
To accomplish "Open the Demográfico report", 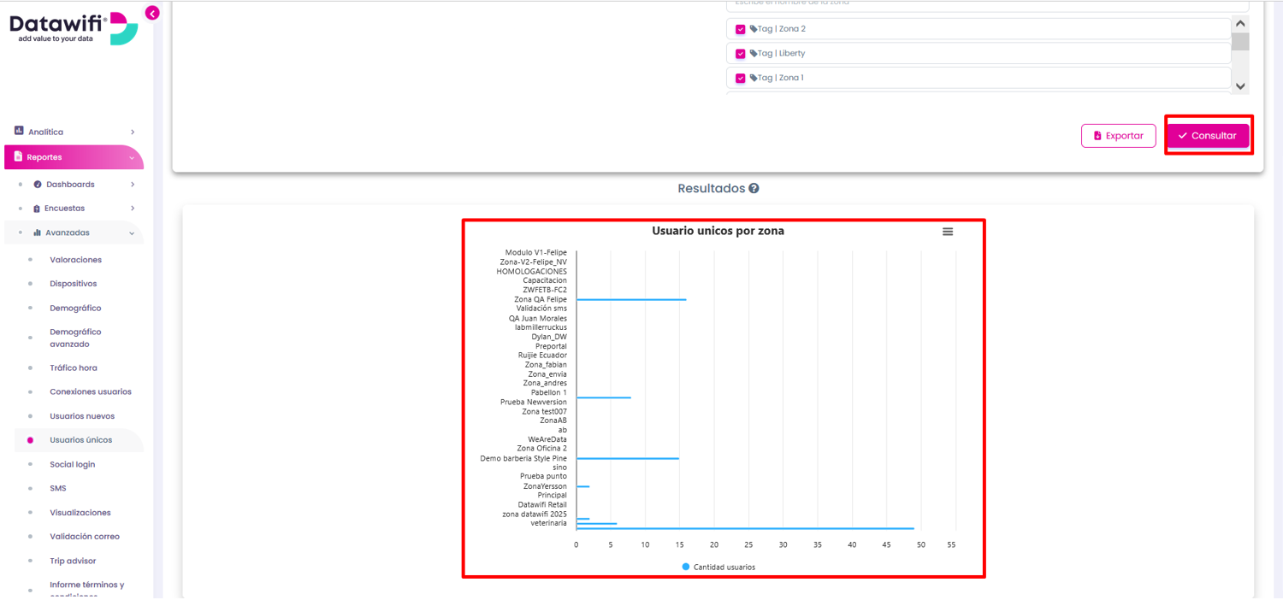I will tap(75, 308).
